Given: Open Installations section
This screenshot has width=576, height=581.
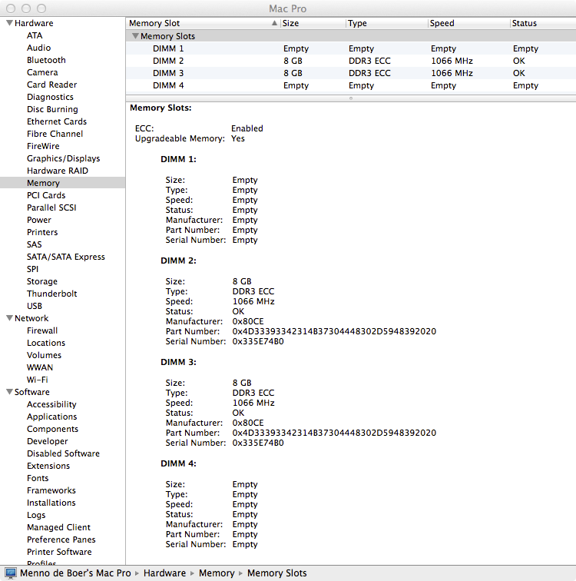Looking at the screenshot, I should (x=51, y=503).
